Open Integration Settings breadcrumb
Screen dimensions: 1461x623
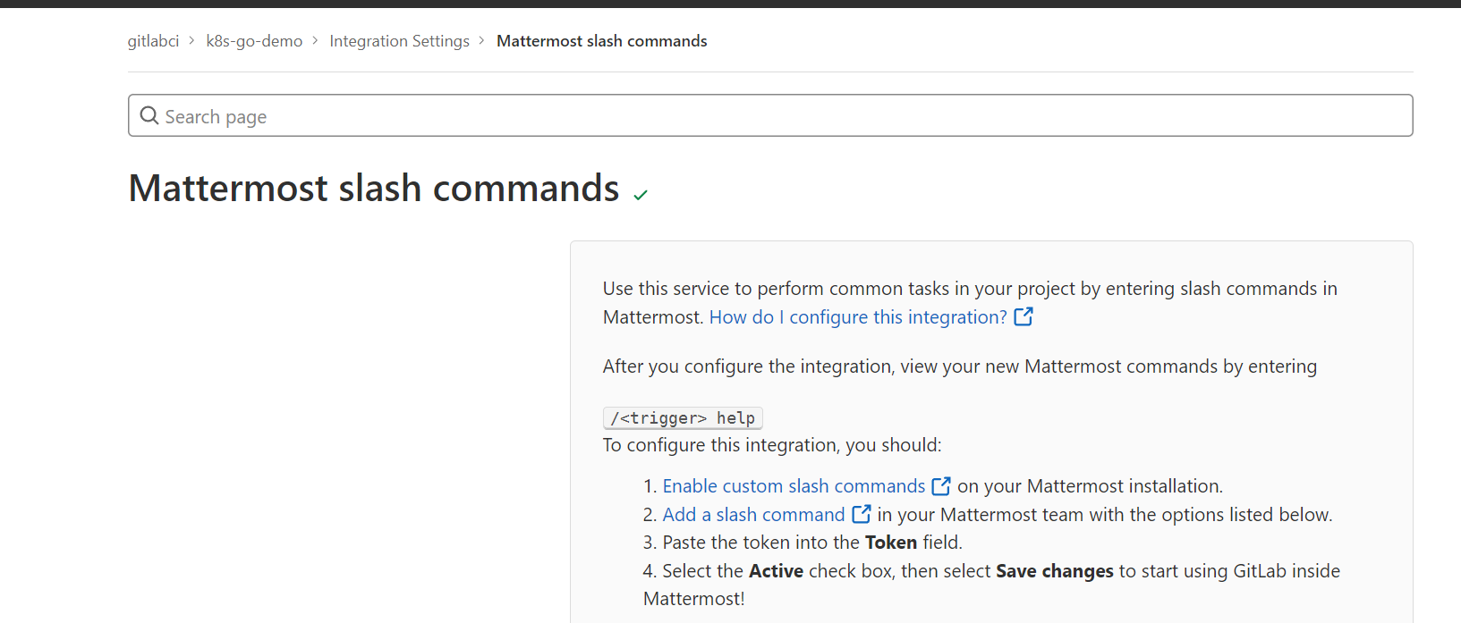tap(399, 41)
